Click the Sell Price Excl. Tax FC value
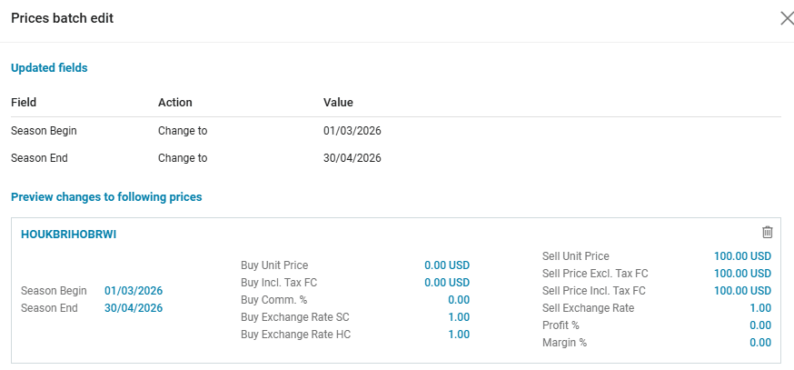 tap(741, 274)
